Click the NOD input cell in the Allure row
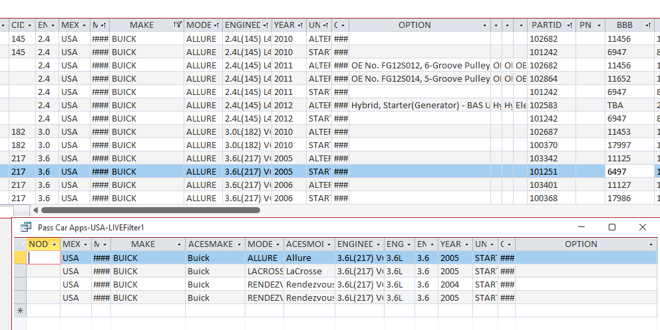 (44, 258)
